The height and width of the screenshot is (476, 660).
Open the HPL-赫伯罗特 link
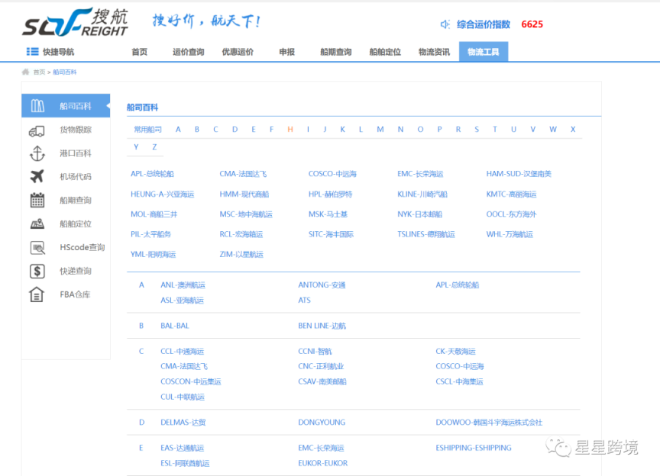pos(331,194)
